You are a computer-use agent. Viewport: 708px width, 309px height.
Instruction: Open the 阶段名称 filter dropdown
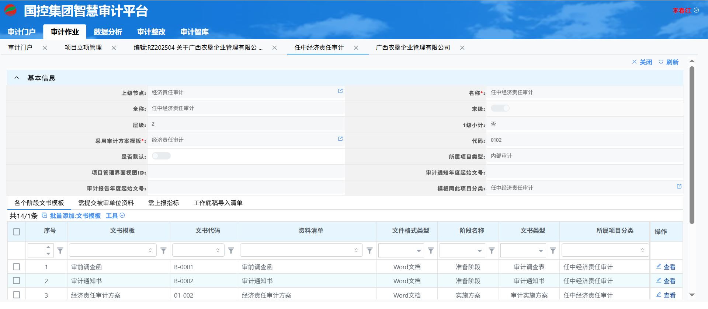coord(479,251)
